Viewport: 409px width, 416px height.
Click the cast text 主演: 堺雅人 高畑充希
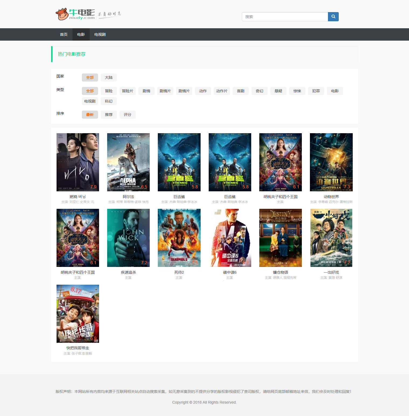281,277
